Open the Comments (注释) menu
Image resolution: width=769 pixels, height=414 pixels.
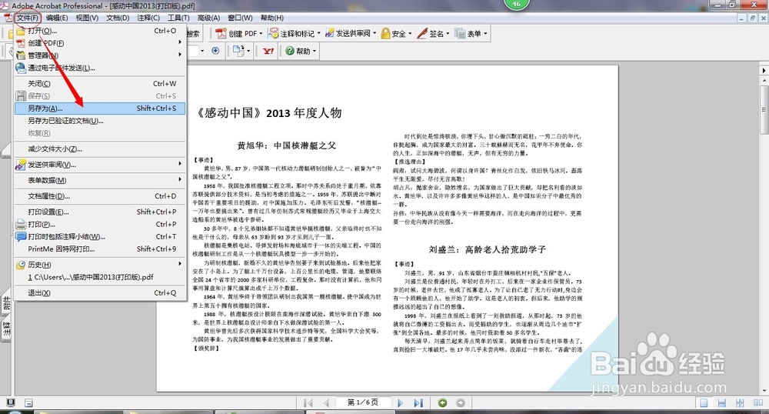[x=148, y=18]
